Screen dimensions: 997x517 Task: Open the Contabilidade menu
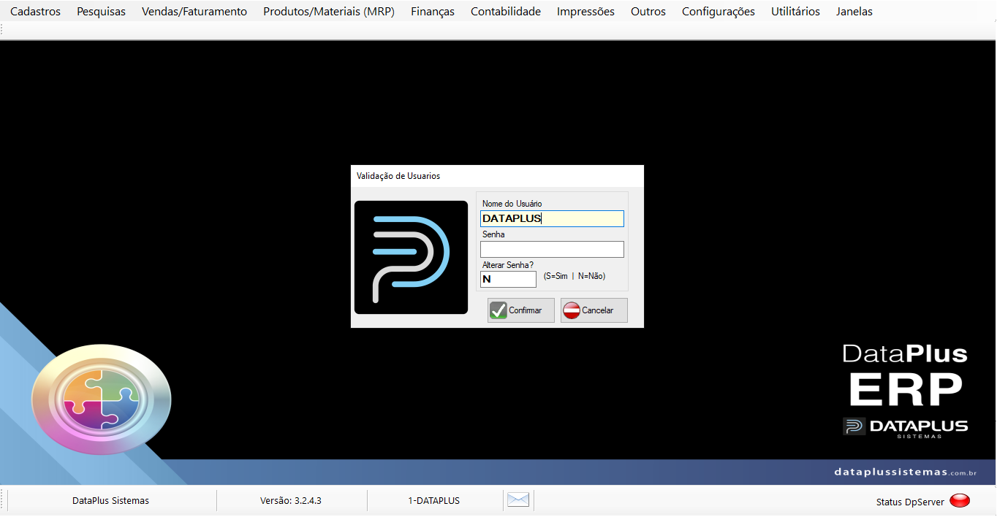[x=506, y=12]
